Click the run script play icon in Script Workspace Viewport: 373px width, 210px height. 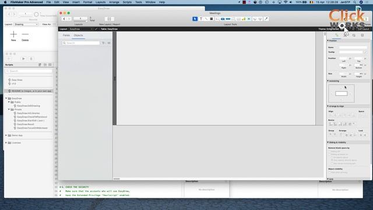23,59
